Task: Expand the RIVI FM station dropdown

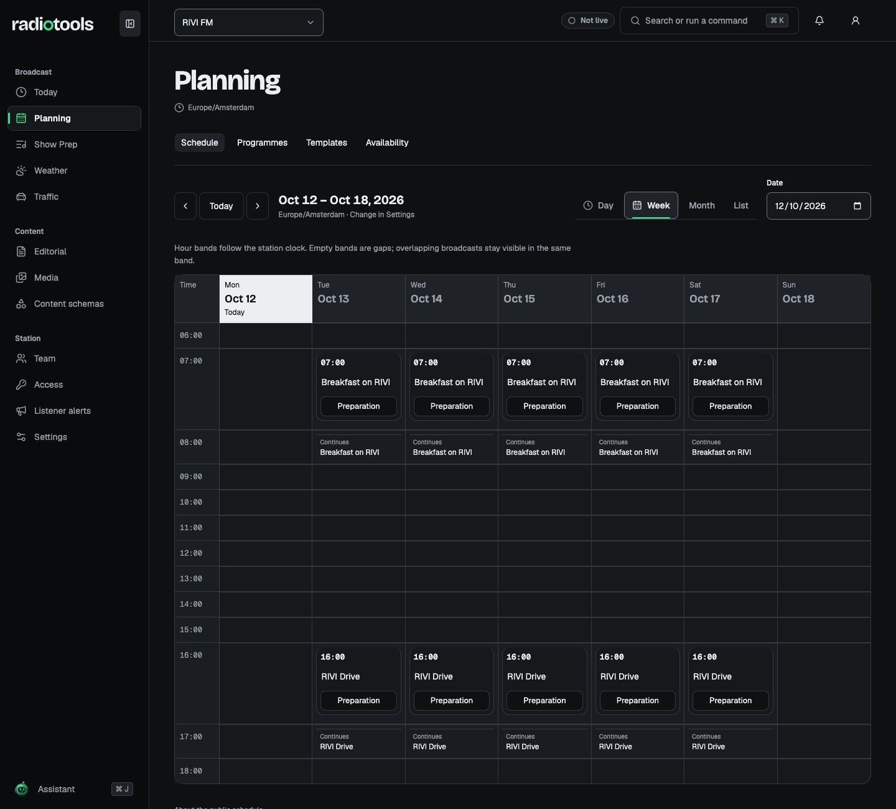Action: click(x=249, y=22)
